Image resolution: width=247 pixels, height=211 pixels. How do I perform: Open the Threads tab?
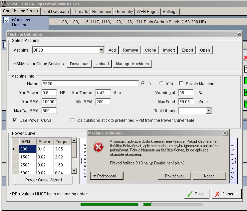[80, 11]
